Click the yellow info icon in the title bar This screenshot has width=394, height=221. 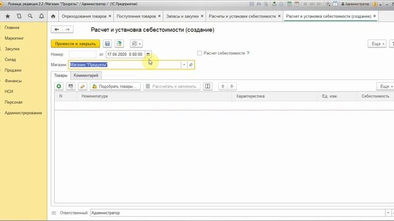[x=376, y=4]
